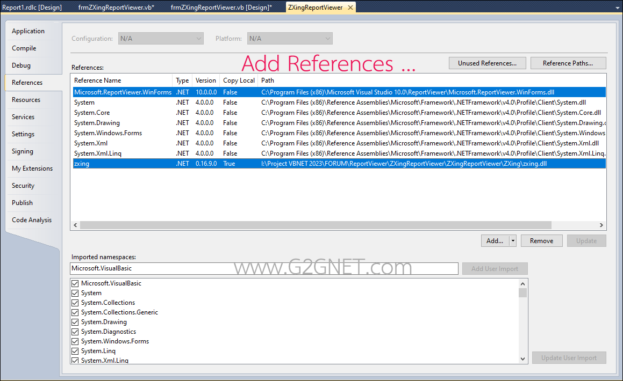This screenshot has width=623, height=381.
Task: Sort by the Copy Local column header
Action: tap(239, 80)
